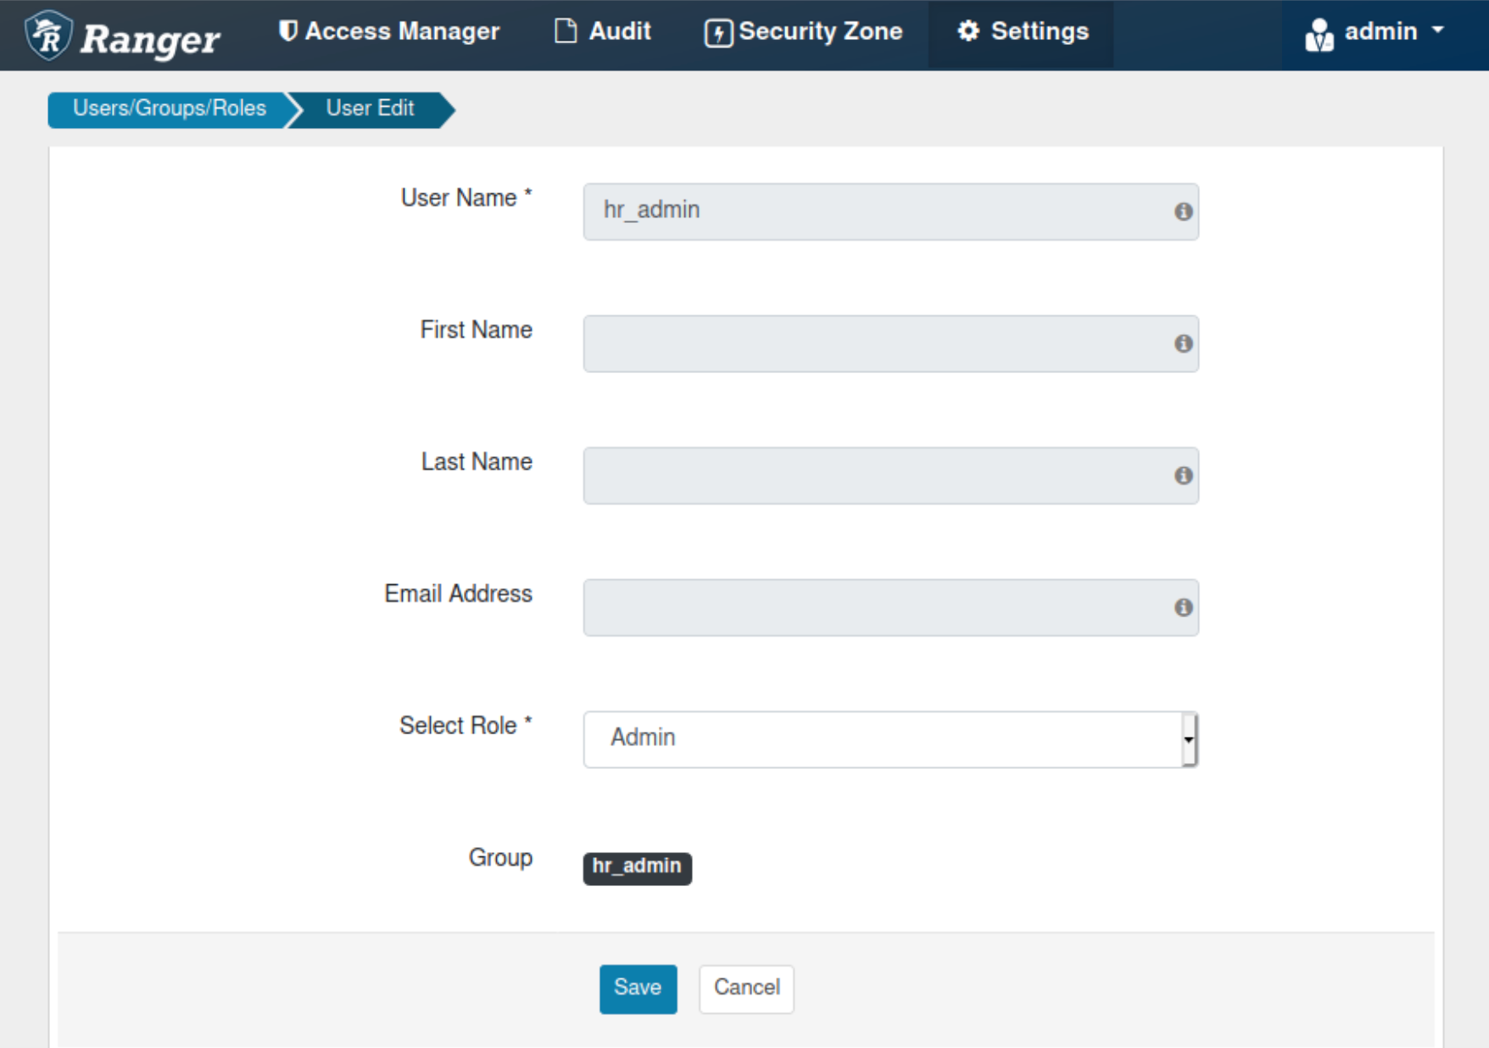Open the Select Role dropdown
This screenshot has width=1489, height=1048.
(x=889, y=739)
